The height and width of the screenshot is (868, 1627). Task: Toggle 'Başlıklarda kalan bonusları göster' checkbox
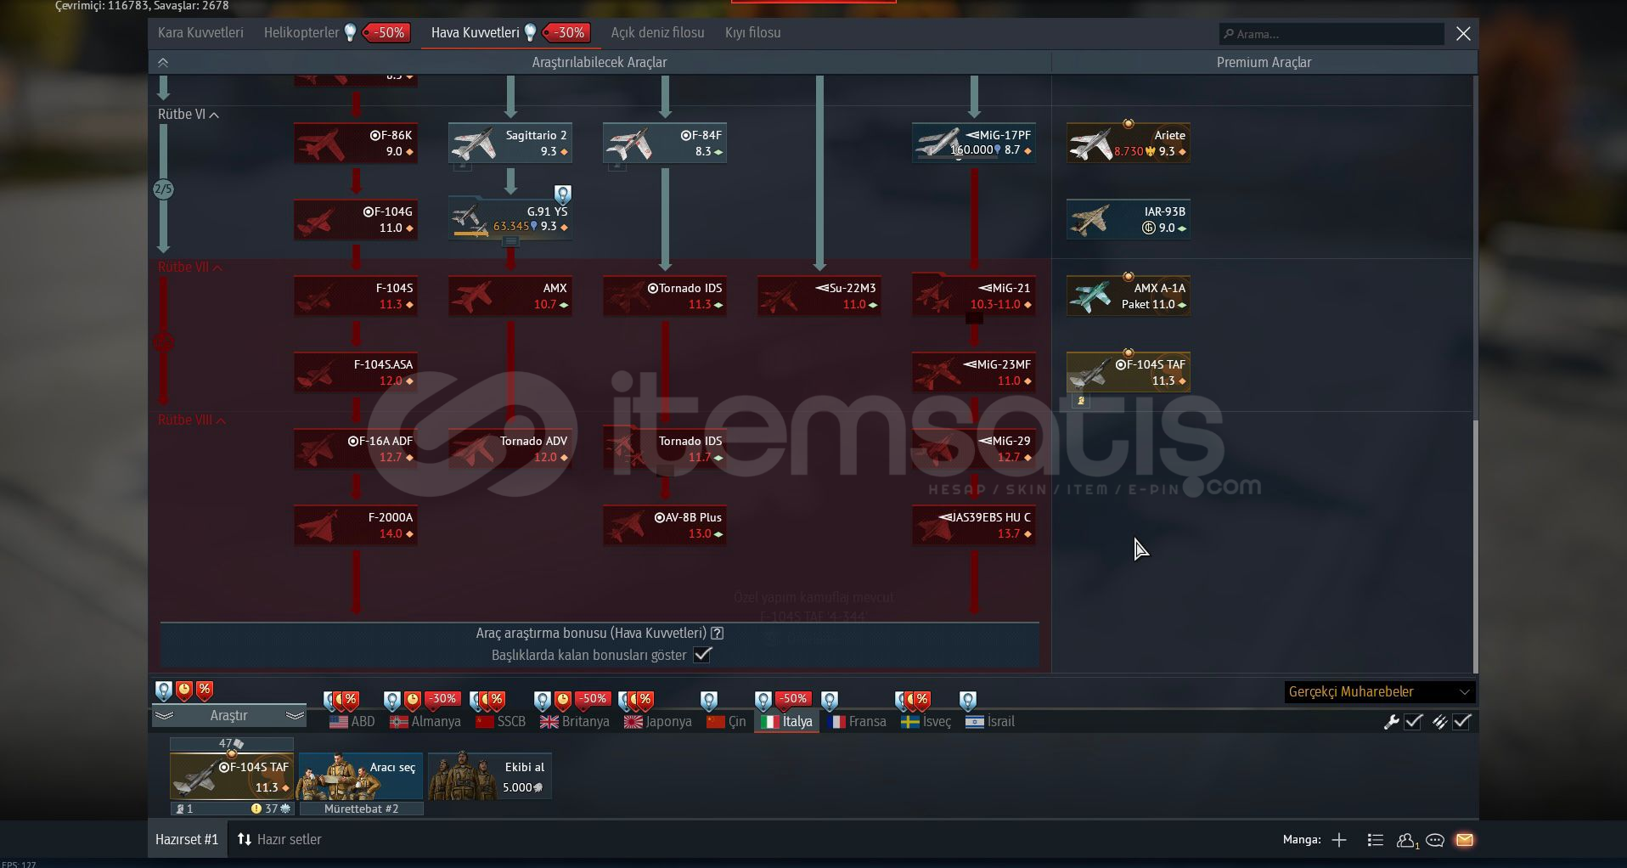pyautogui.click(x=702, y=655)
